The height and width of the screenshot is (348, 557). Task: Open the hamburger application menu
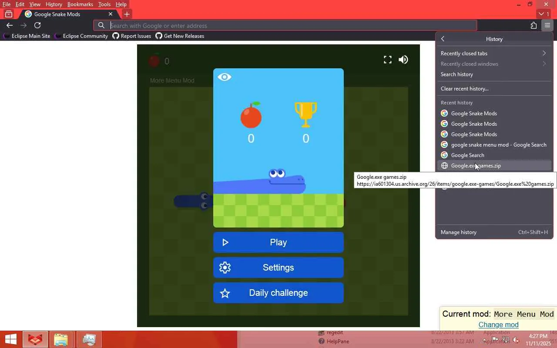click(x=547, y=25)
